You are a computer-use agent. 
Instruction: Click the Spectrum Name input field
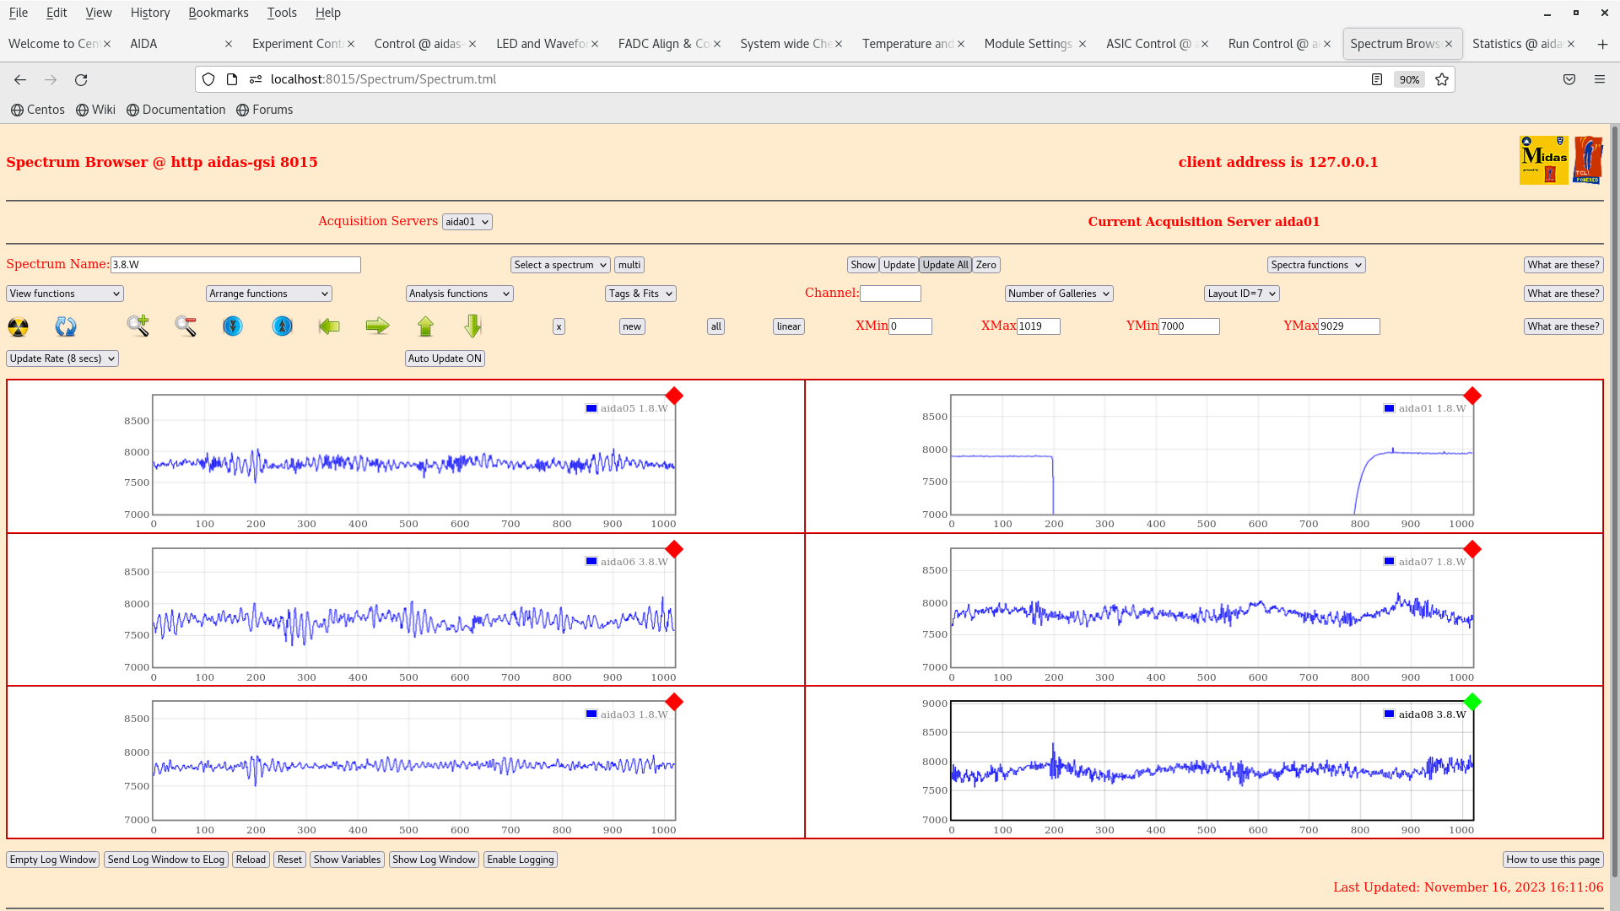tap(235, 265)
